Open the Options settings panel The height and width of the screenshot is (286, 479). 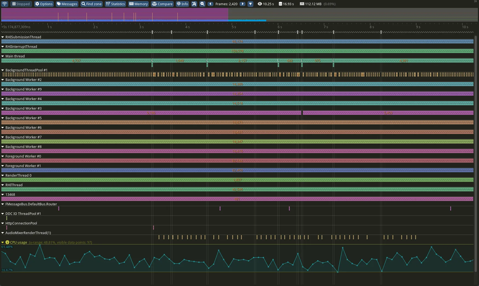coord(44,4)
